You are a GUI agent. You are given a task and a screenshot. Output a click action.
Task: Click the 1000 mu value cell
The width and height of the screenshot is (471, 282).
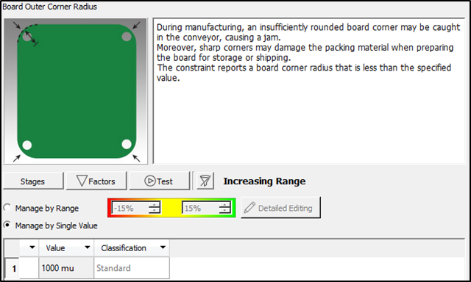[x=66, y=268]
